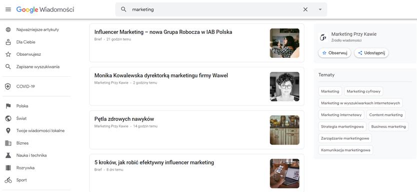Click the search magnifier icon
Screen dimensions: 417x192
[x=123, y=9]
